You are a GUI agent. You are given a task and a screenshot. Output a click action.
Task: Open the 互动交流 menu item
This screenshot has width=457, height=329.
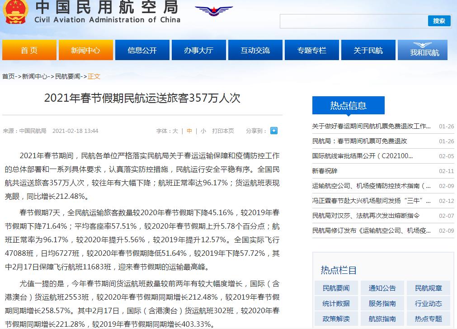255,50
